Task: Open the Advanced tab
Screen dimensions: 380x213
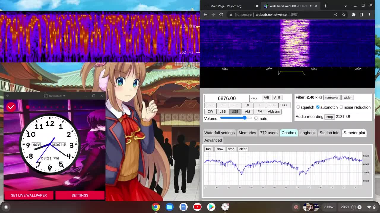Action: pos(213,140)
